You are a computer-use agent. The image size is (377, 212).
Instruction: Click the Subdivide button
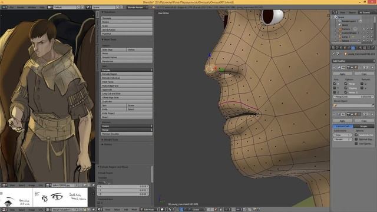point(127,90)
